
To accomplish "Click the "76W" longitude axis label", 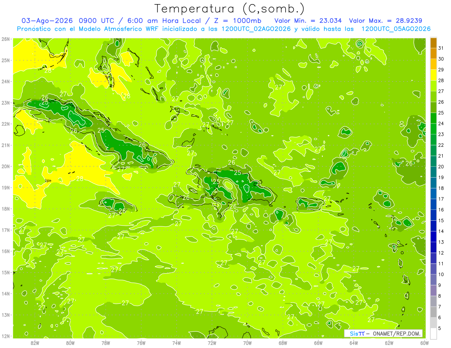I will [141, 343].
